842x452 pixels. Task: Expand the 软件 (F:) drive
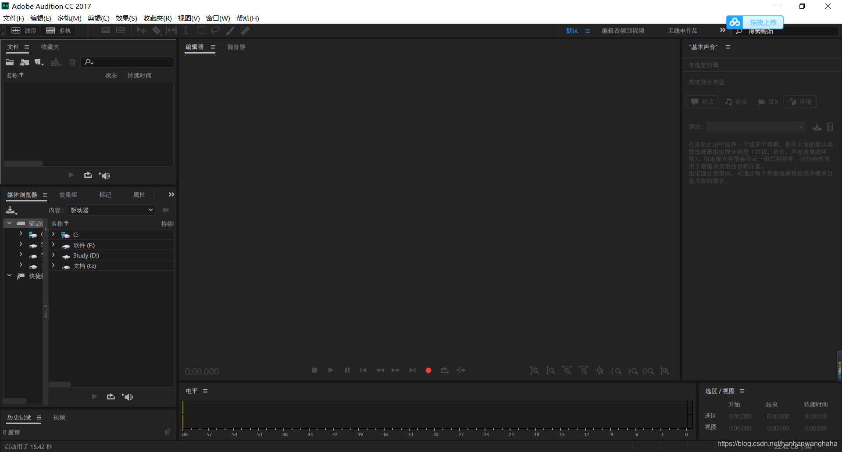pos(54,245)
